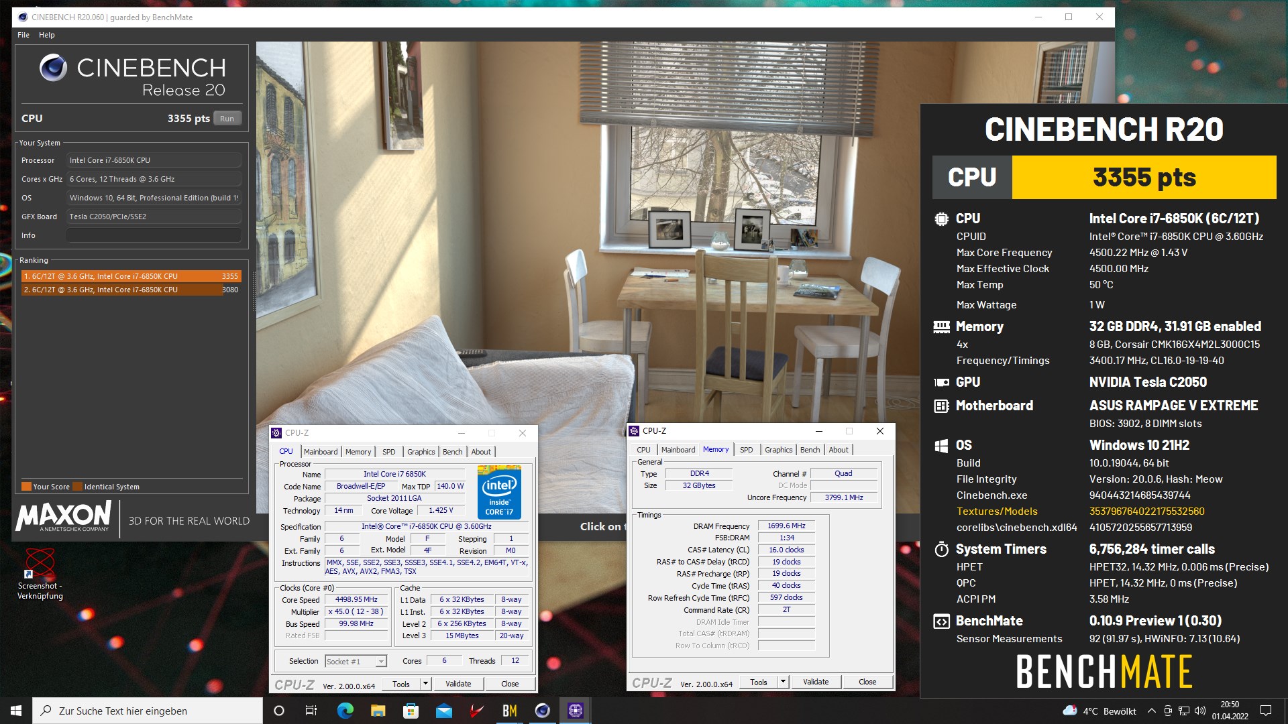This screenshot has width=1288, height=724.
Task: Click CPU tab in right CPU-Z window
Action: [643, 450]
